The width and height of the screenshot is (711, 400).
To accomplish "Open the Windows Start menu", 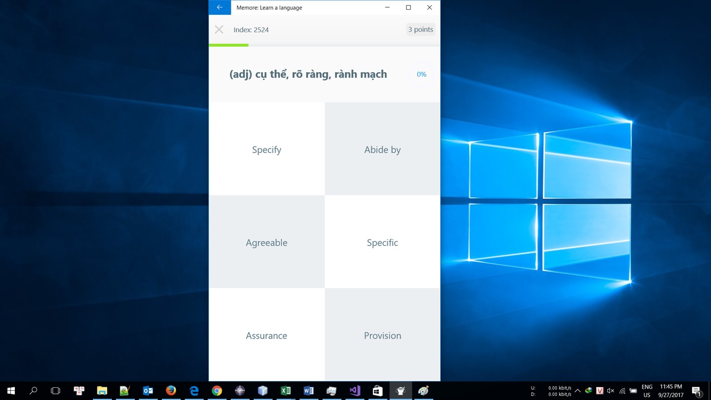I will [x=10, y=391].
